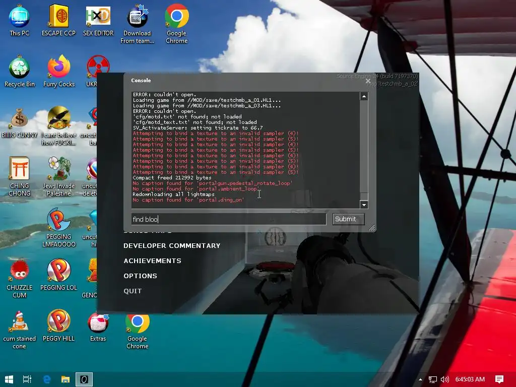This screenshot has width=516, height=387.
Task: Click the console scrollbar up arrow
Action: 364,96
